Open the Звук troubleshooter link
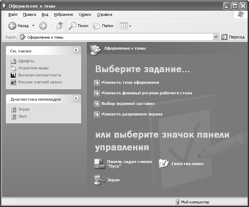249x207 pixels. click(x=23, y=116)
